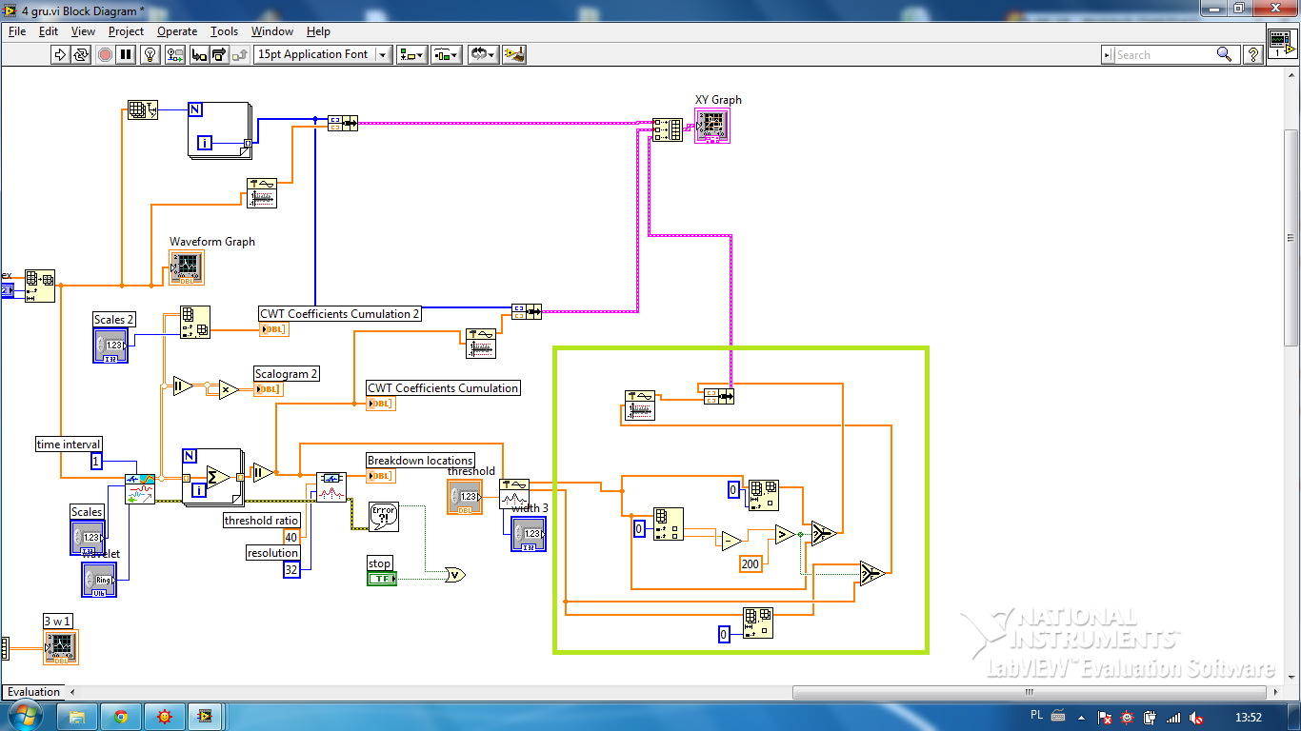Click the PL language indicator
This screenshot has width=1301, height=731.
tap(1037, 716)
